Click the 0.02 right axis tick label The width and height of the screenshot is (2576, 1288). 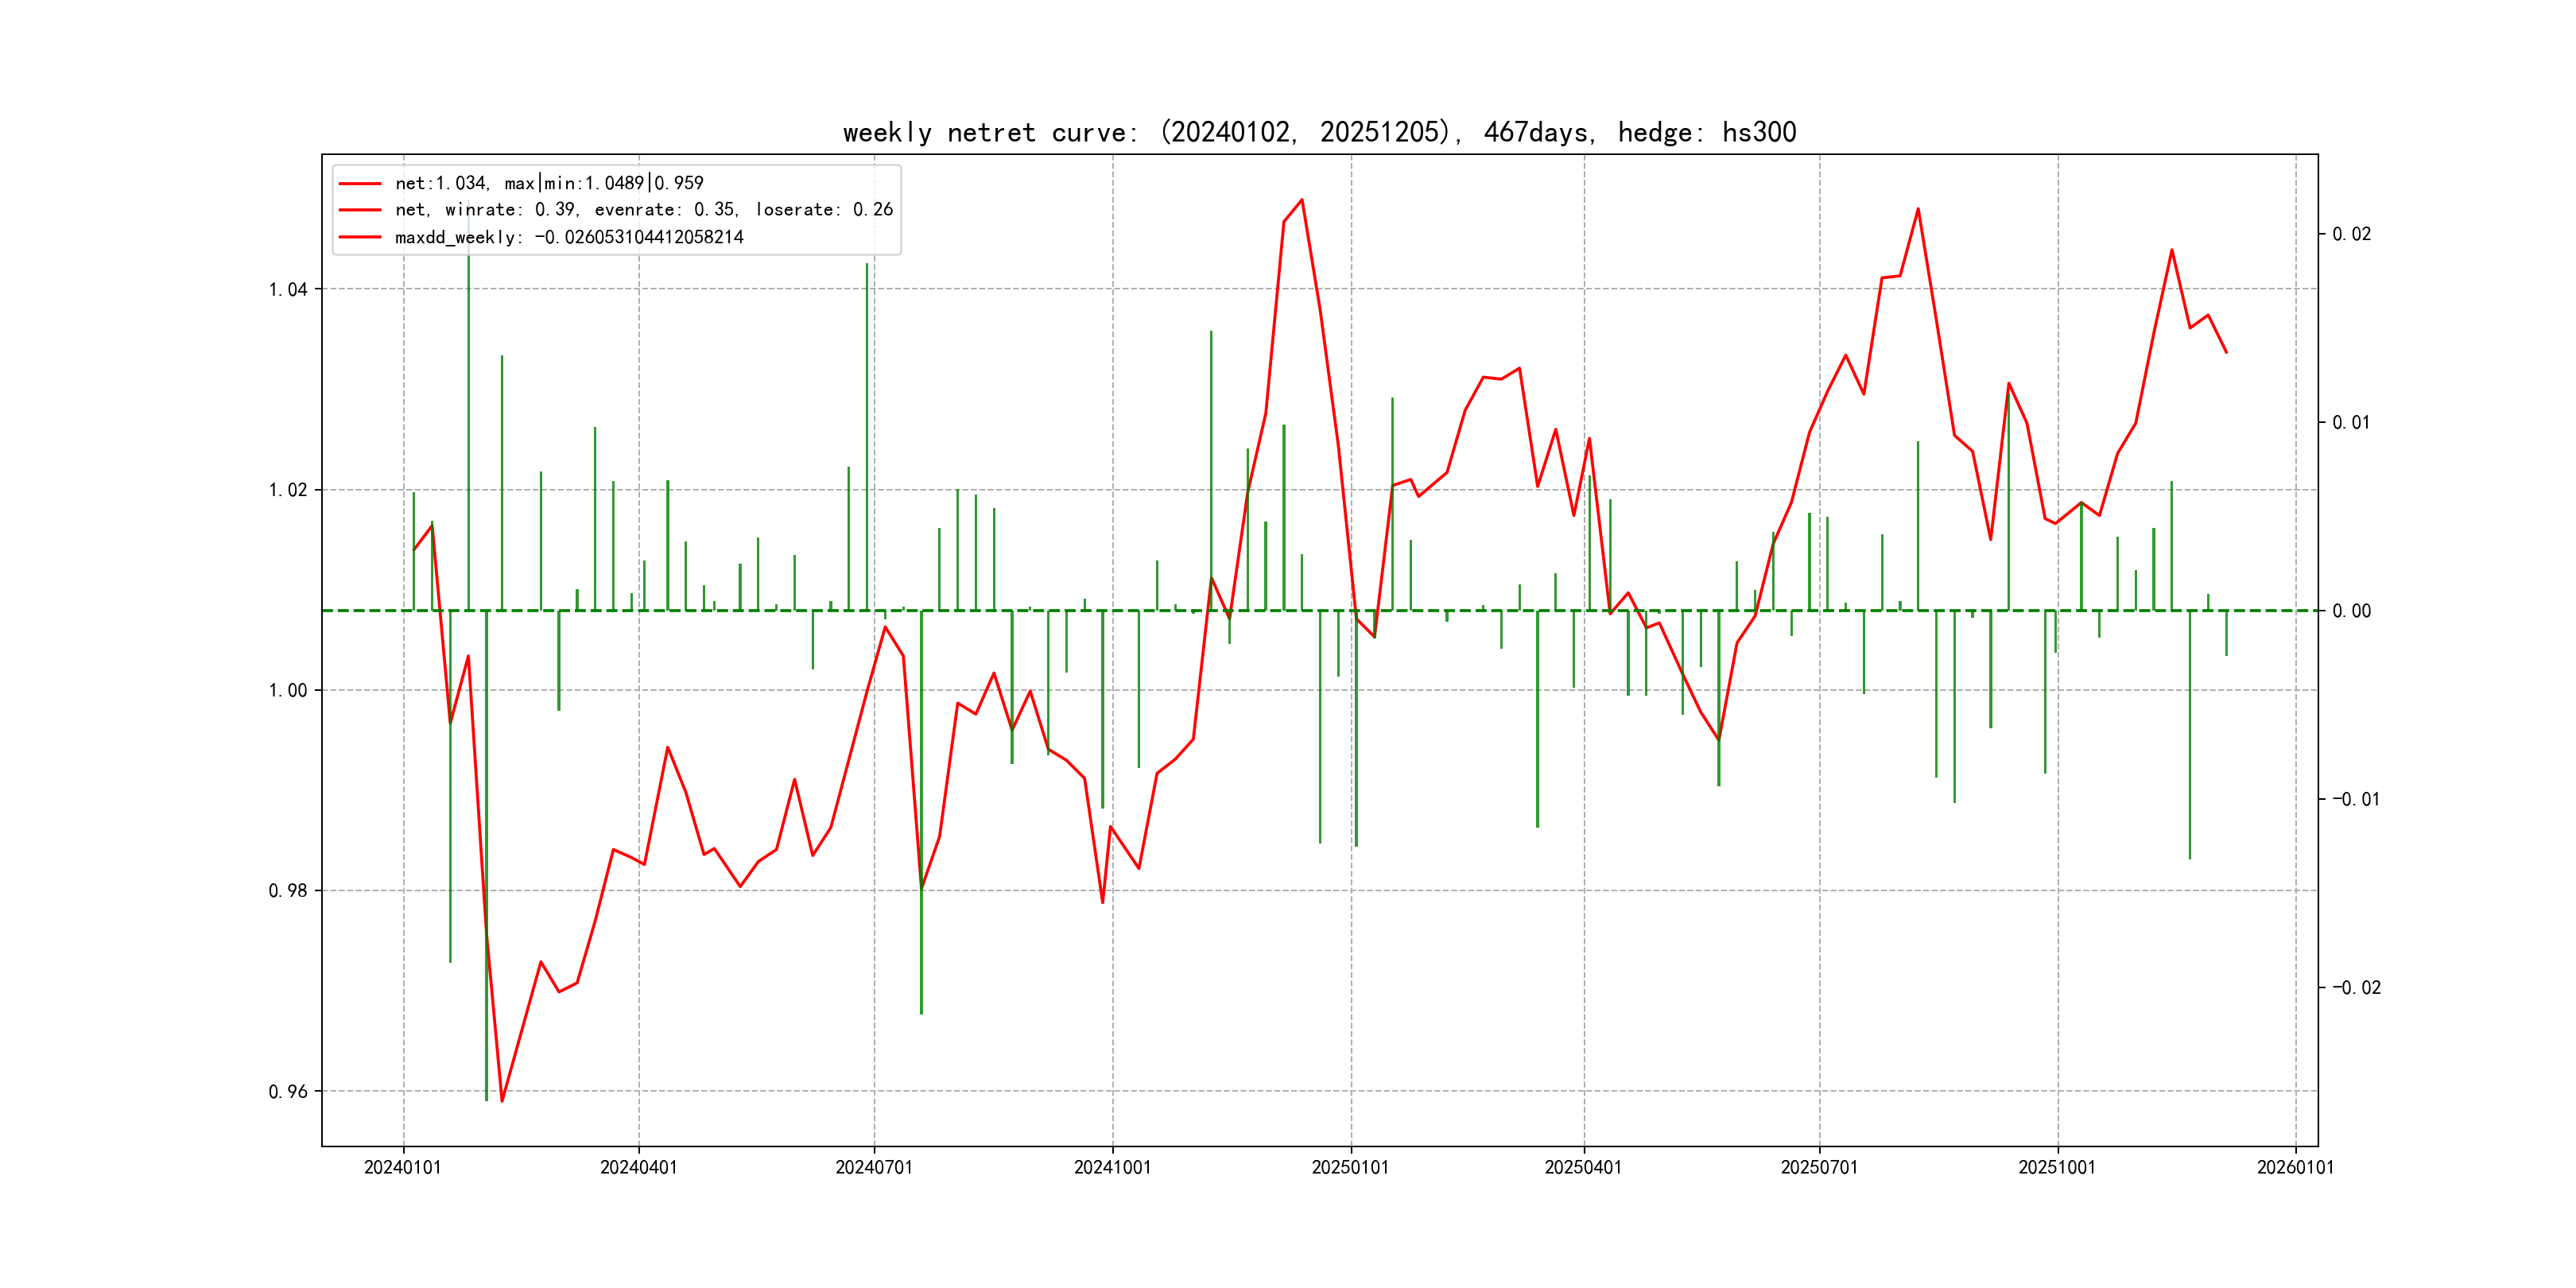2351,234
